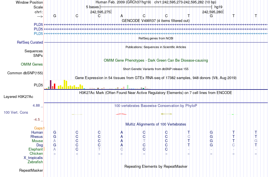Click the Layered H3K27Ac side label
The width and height of the screenshot is (268, 177).
click(18, 97)
